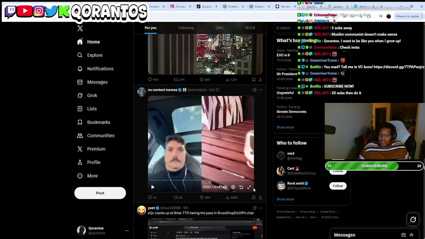Screen dimensions: 425x239
Task: Open Messages from the sidebar
Action: 93,82
